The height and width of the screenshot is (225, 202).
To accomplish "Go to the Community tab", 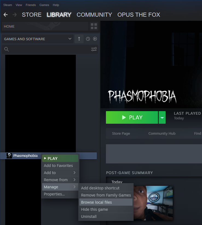I will pos(94,15).
